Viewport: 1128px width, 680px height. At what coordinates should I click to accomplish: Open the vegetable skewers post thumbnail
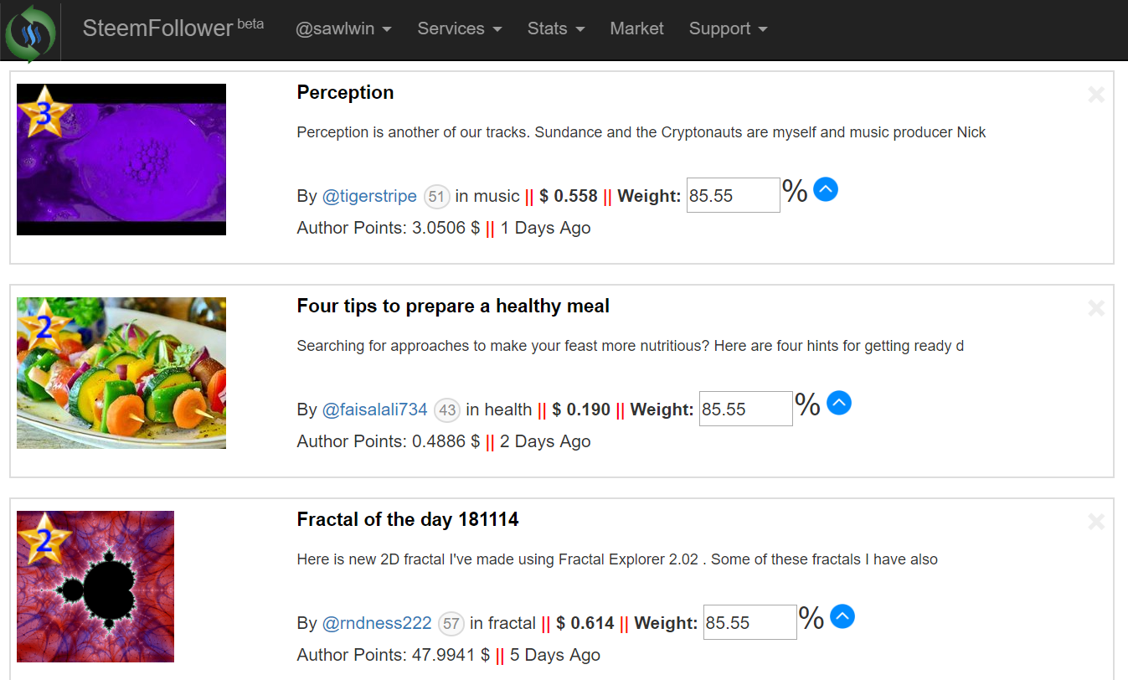coord(121,373)
